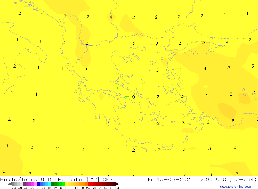Click the GFS model label
Viewport: 258px width, 189px height.
click(108, 179)
